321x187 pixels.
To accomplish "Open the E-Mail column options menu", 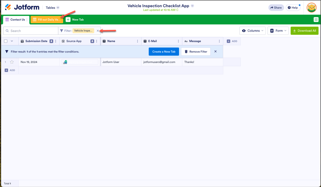I will tap(178, 41).
